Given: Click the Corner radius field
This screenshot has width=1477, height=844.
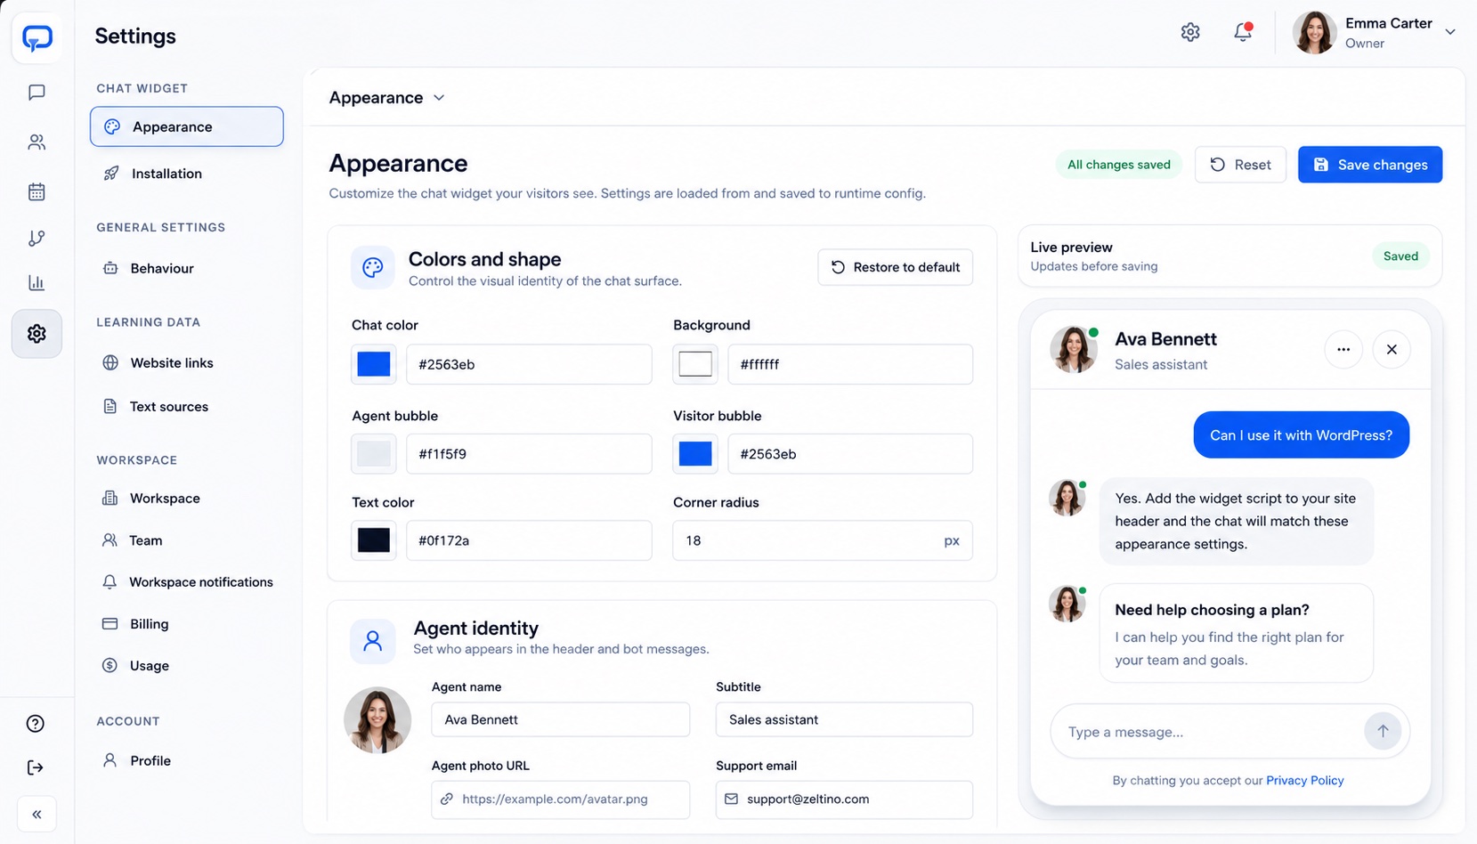Looking at the screenshot, I should [x=823, y=540].
